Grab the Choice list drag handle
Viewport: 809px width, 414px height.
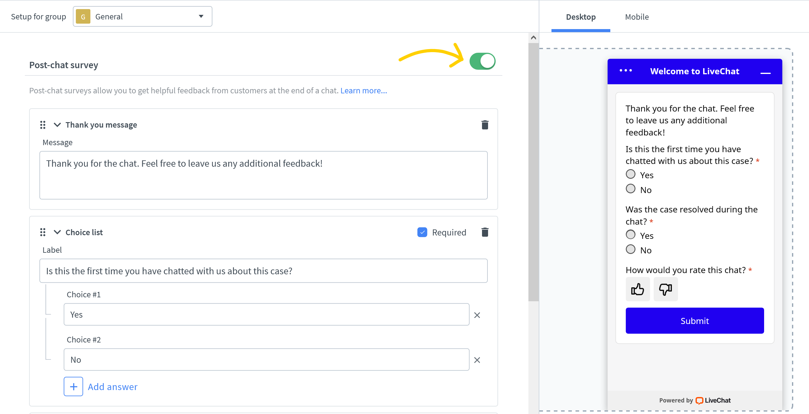click(43, 232)
